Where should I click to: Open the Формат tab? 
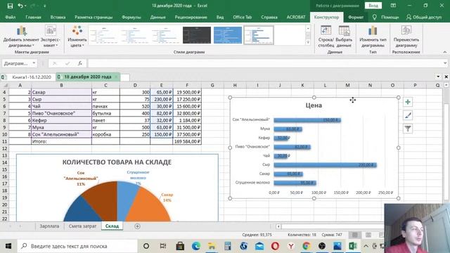click(x=356, y=17)
